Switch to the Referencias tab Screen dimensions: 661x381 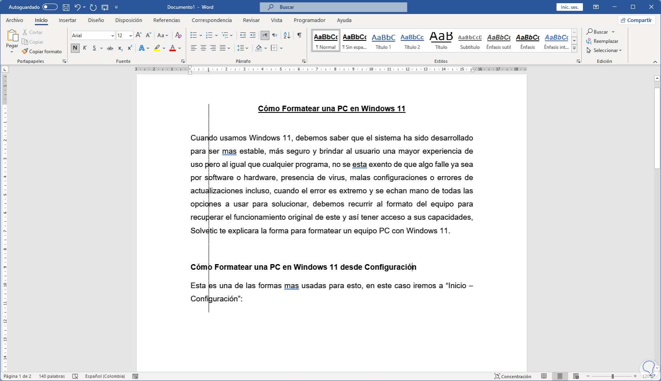pyautogui.click(x=167, y=20)
